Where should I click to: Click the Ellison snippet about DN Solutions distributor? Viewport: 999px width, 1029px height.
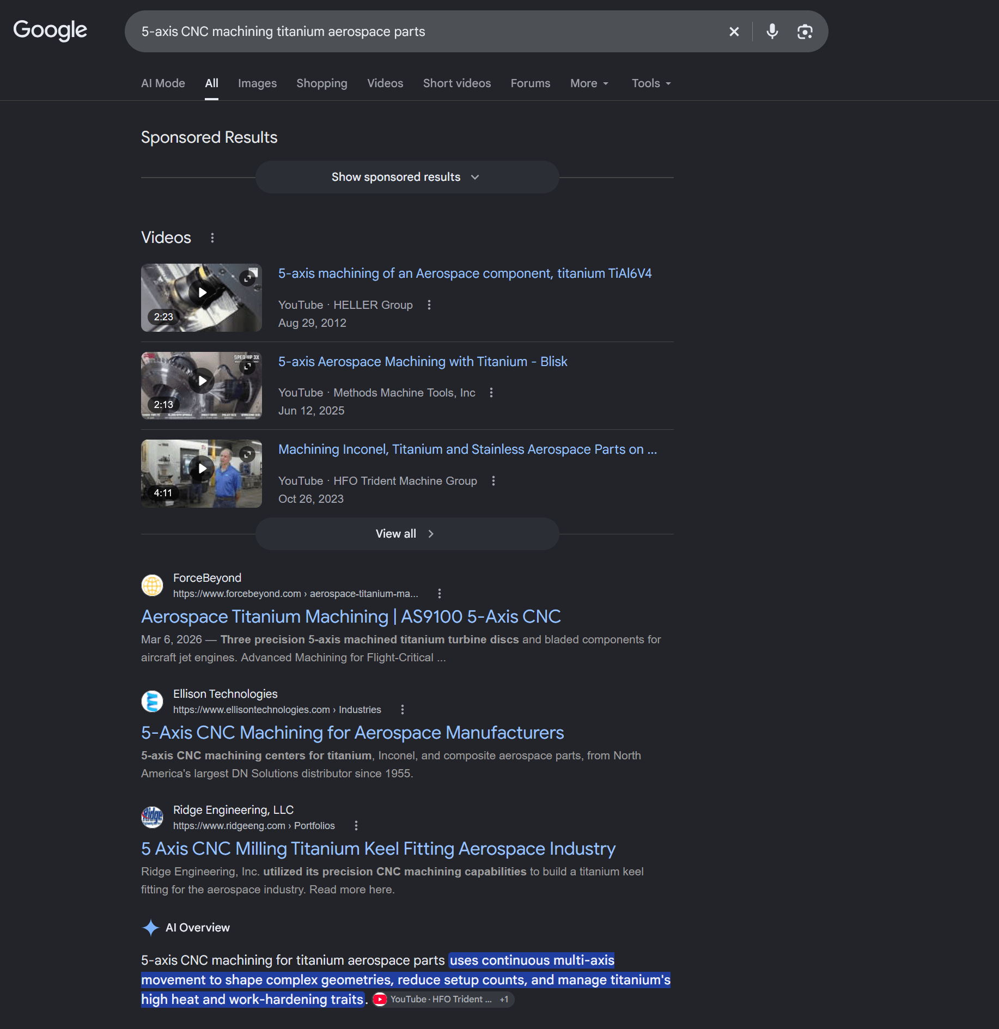(391, 765)
